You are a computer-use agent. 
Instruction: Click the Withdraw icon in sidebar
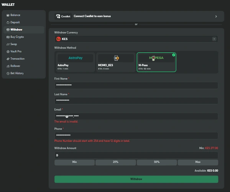click(x=8, y=30)
